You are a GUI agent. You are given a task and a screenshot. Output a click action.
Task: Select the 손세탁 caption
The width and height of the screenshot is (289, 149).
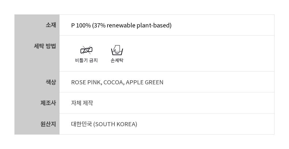tap(117, 60)
